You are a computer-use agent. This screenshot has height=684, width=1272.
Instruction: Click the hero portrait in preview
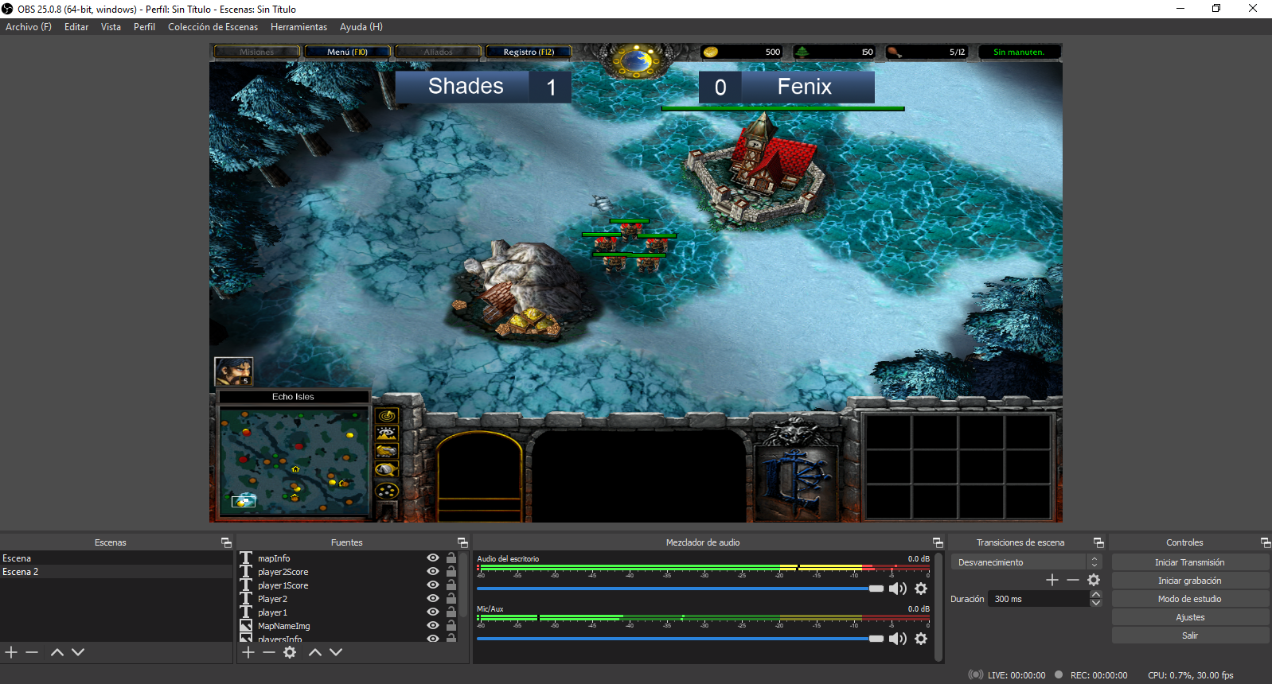[x=234, y=371]
